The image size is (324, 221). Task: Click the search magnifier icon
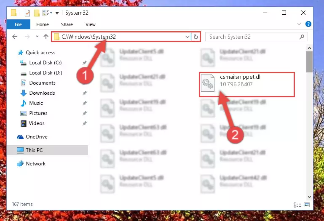(302, 37)
